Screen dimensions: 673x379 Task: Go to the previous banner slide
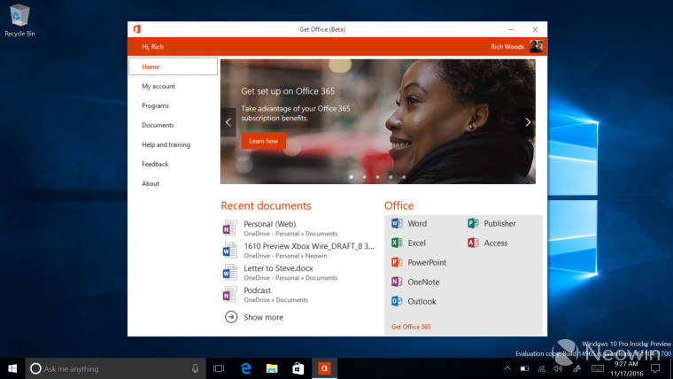tap(228, 122)
